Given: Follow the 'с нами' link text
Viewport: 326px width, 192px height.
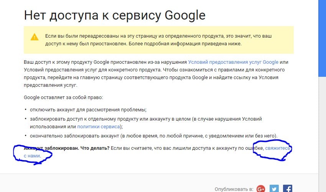Looking at the screenshot, I should tap(32, 156).
